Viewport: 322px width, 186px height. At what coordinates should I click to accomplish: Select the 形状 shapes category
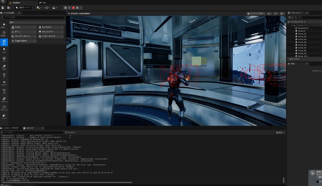coord(4,67)
